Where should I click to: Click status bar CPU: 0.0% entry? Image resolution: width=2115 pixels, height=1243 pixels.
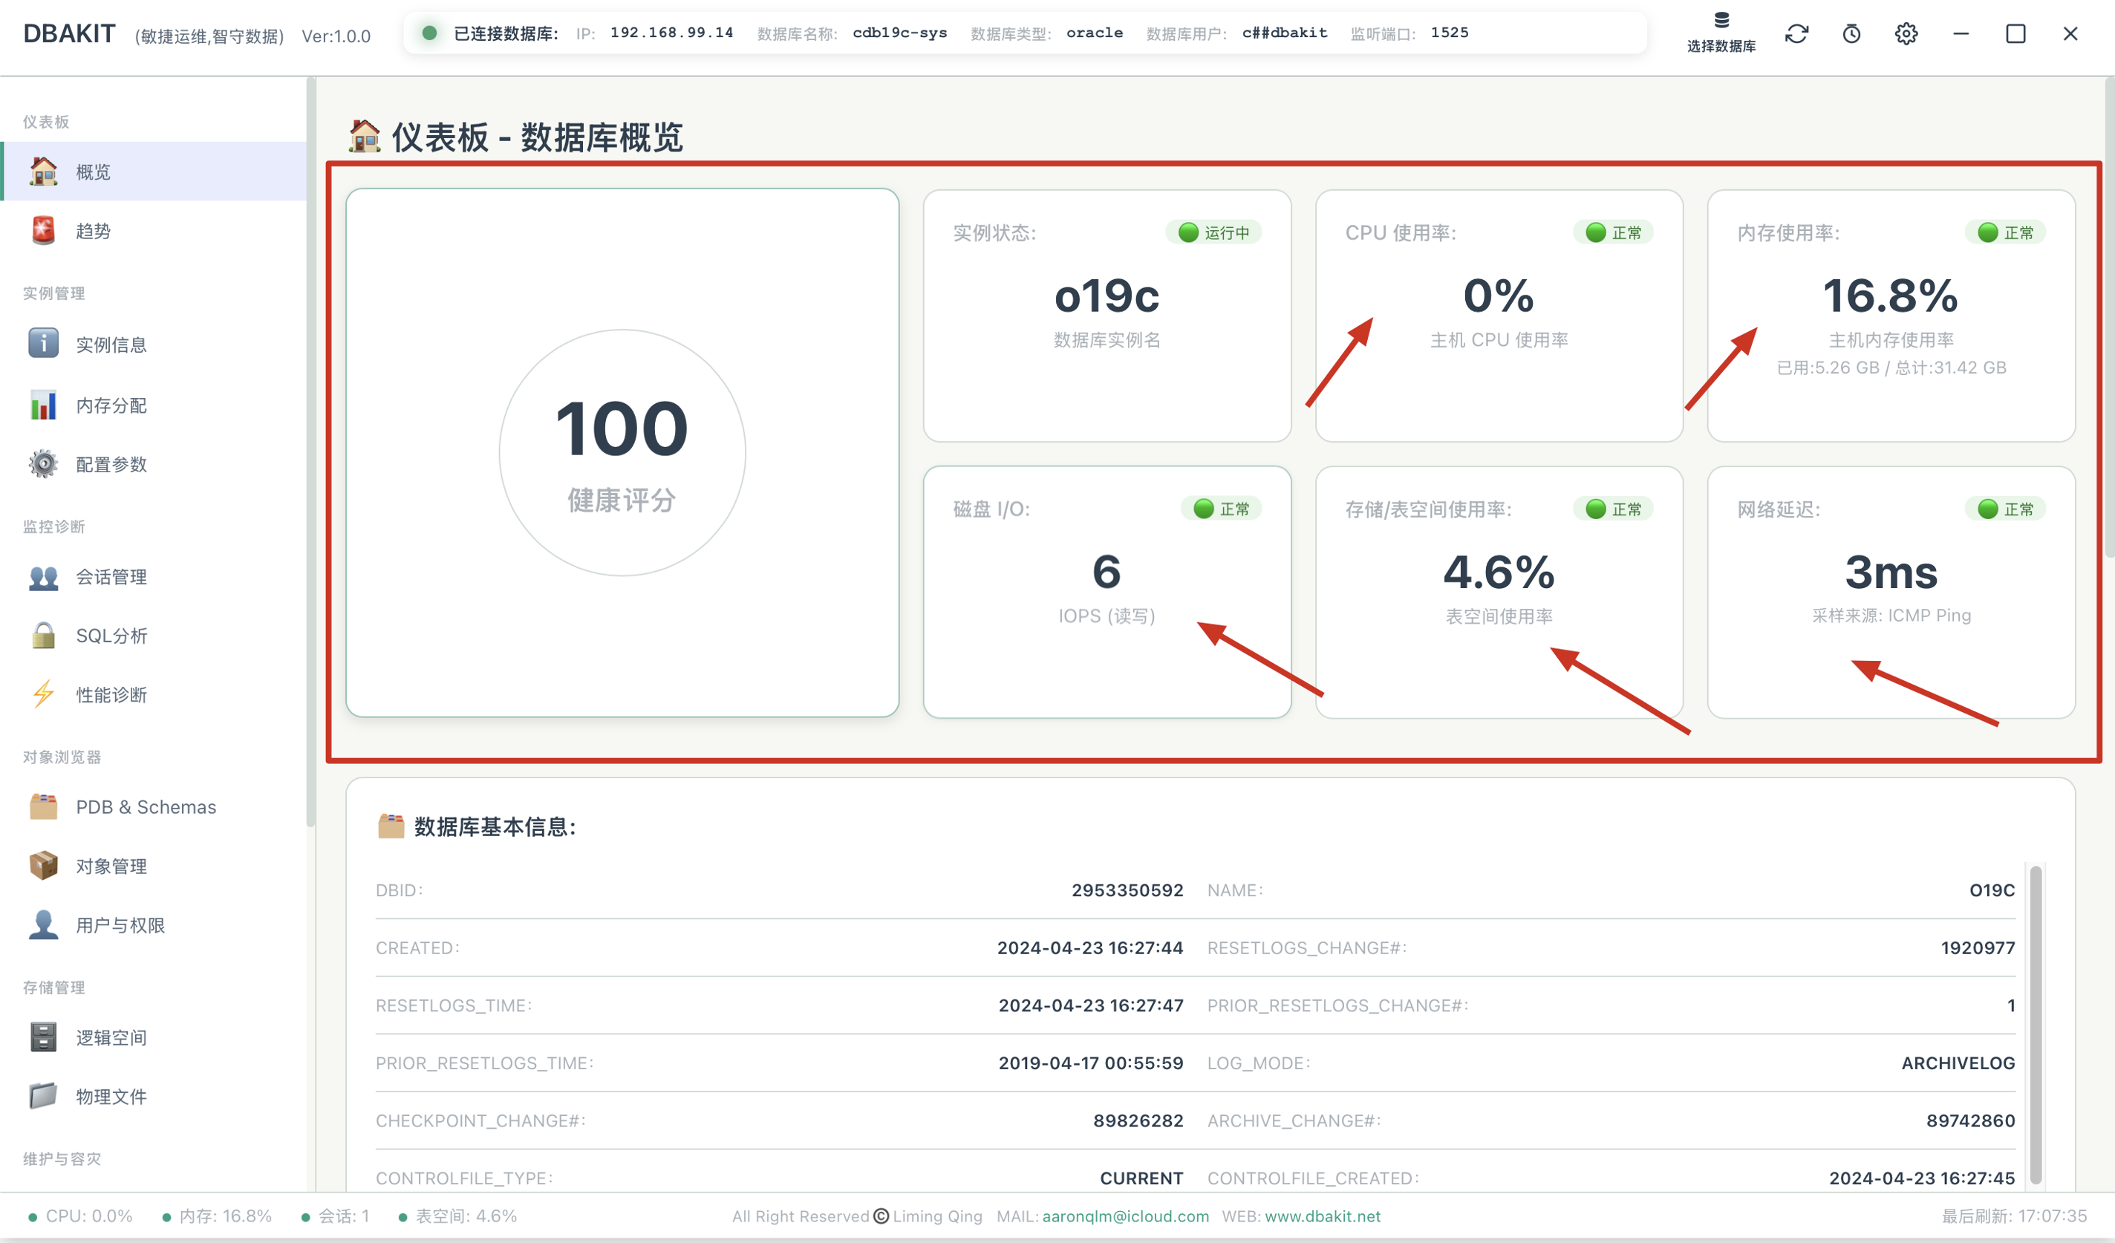point(80,1216)
